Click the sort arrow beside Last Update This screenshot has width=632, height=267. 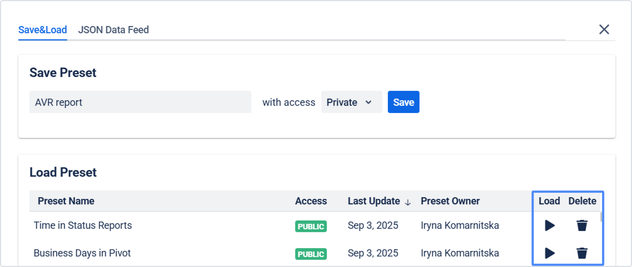pos(408,202)
